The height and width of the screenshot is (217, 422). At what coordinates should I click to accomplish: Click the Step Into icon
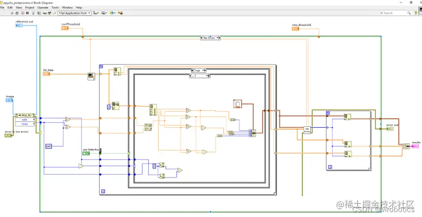point(45,13)
